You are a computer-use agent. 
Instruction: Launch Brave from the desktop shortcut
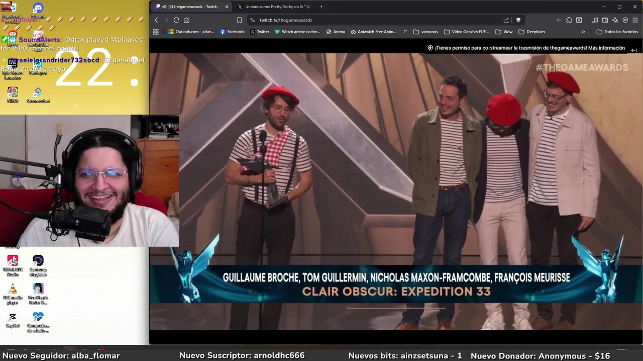tap(12, 39)
